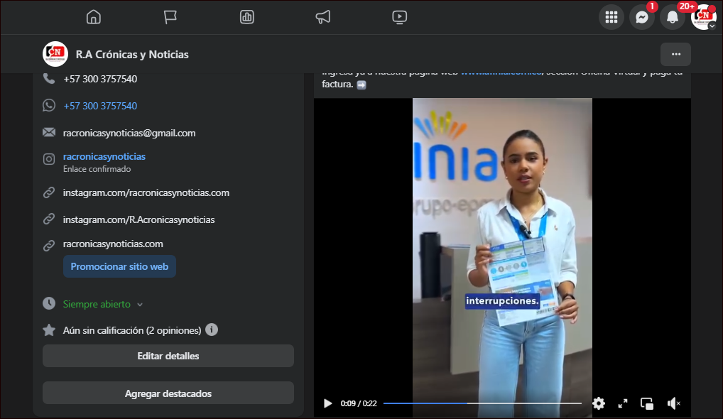The image size is (723, 419).
Task: Open the notifications bell
Action: [673, 17]
